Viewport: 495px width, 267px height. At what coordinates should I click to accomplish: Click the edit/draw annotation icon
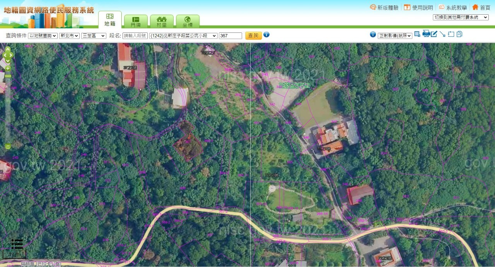coord(434,34)
